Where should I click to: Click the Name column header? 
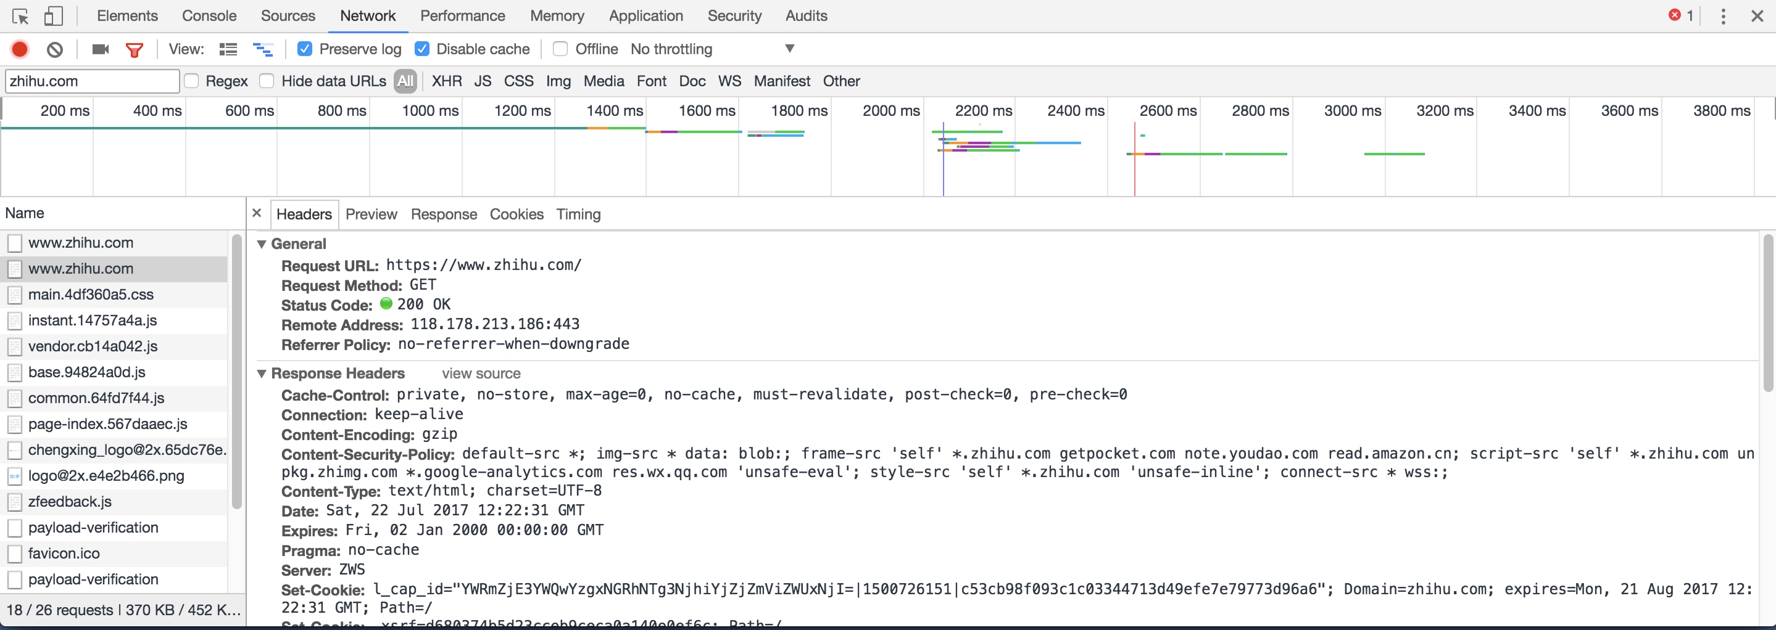[123, 213]
